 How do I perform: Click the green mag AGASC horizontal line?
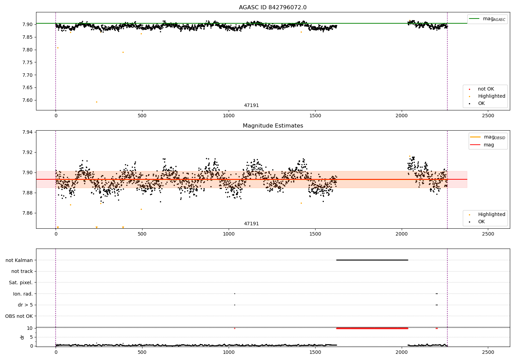pos(251,23)
